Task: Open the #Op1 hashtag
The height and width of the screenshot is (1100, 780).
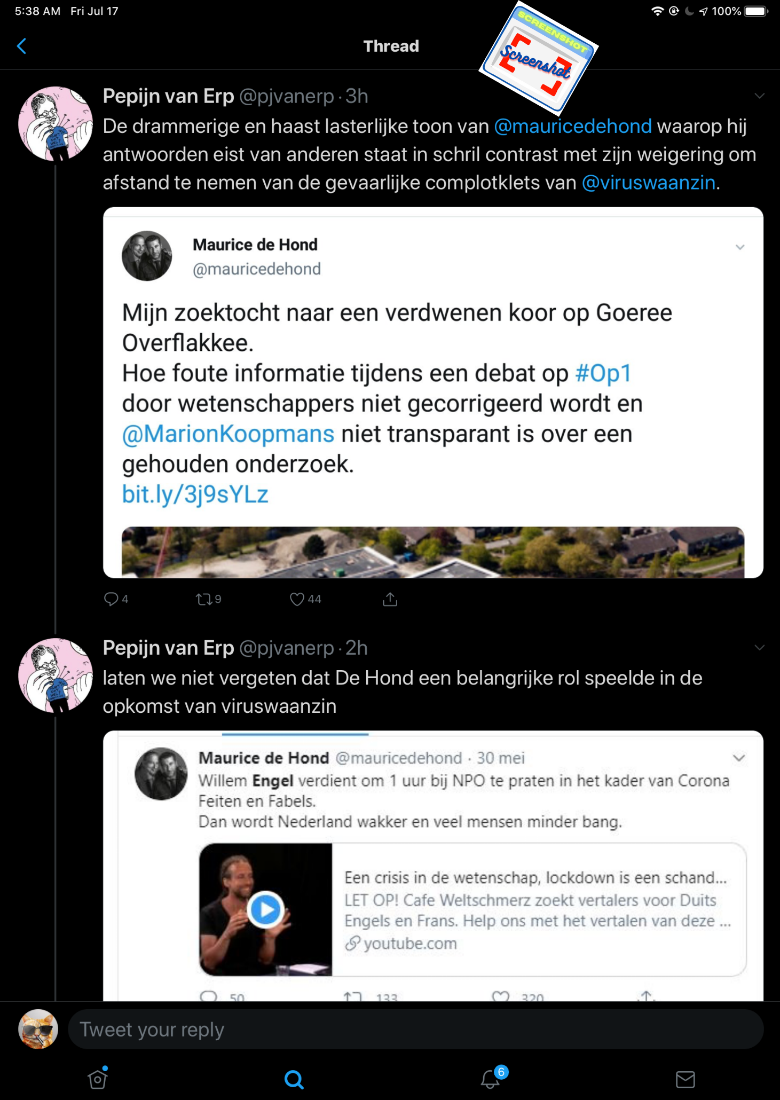Action: click(603, 373)
